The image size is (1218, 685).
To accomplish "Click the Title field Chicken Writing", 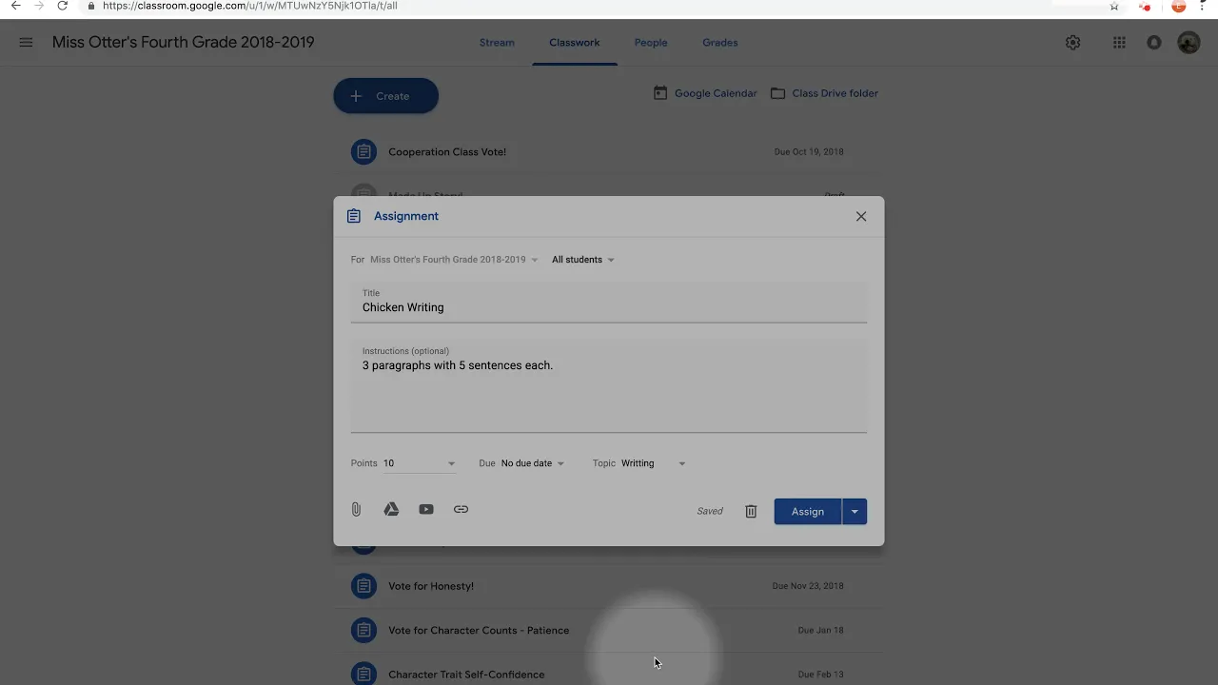I will click(x=609, y=303).
